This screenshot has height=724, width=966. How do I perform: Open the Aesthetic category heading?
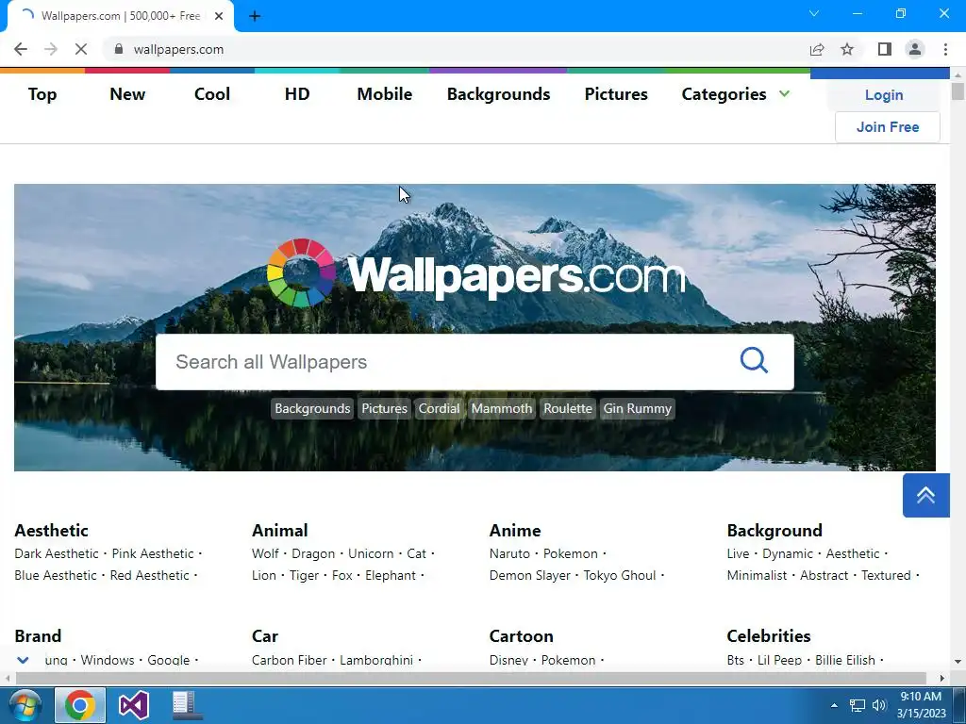click(51, 531)
